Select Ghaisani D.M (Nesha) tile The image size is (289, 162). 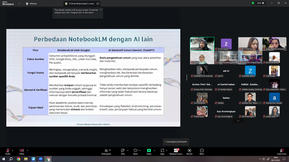click(x=202, y=71)
